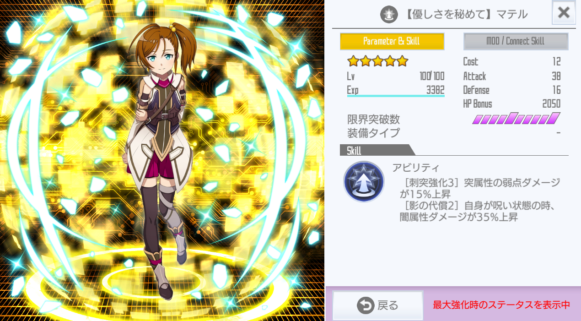Click the character title 【優しさを秘めて】マテル
The height and width of the screenshot is (321, 581).
466,15
